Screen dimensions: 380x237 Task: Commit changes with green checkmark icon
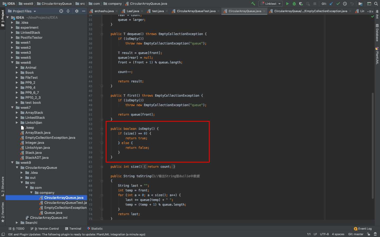pyautogui.click(x=338, y=4)
